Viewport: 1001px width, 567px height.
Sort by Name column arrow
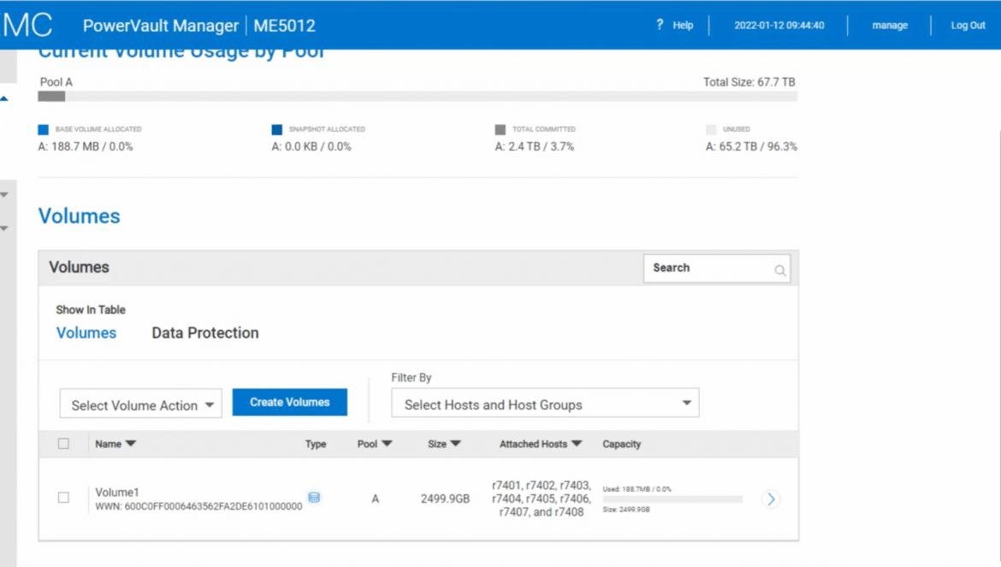[131, 443]
